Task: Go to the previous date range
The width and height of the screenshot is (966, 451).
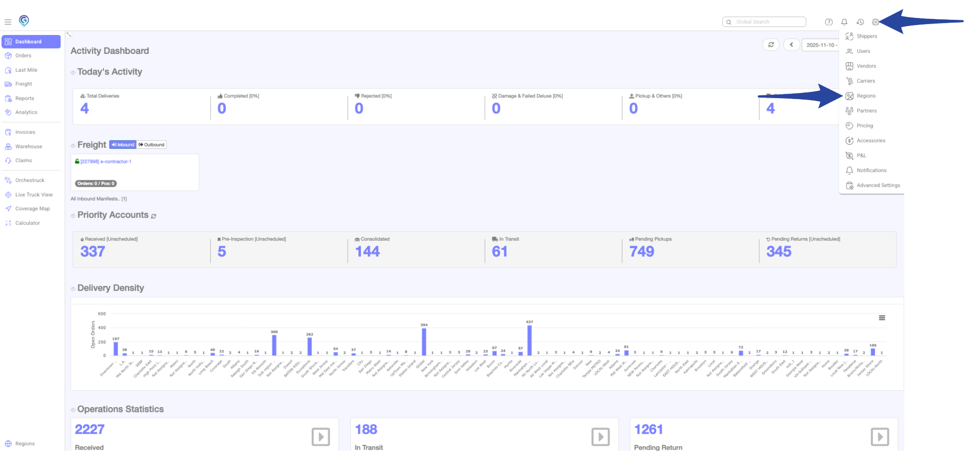Action: point(791,45)
